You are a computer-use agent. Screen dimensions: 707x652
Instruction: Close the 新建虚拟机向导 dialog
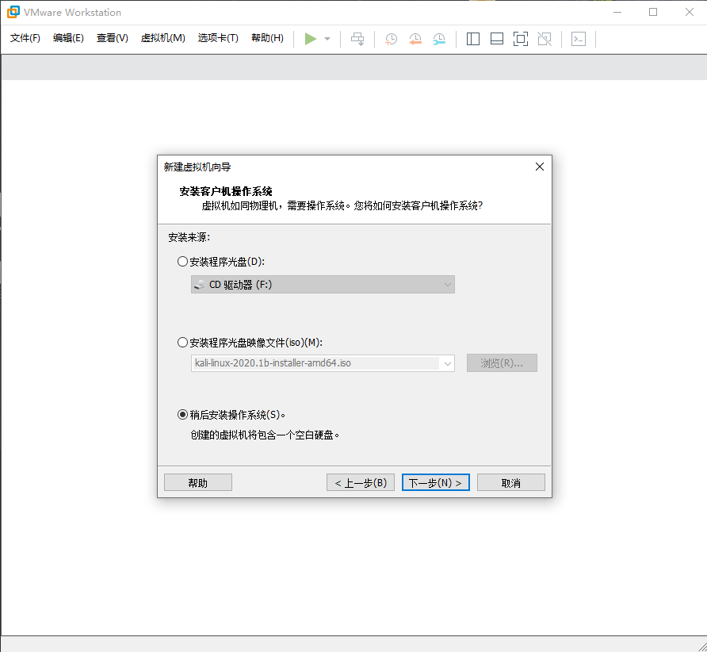[539, 167]
